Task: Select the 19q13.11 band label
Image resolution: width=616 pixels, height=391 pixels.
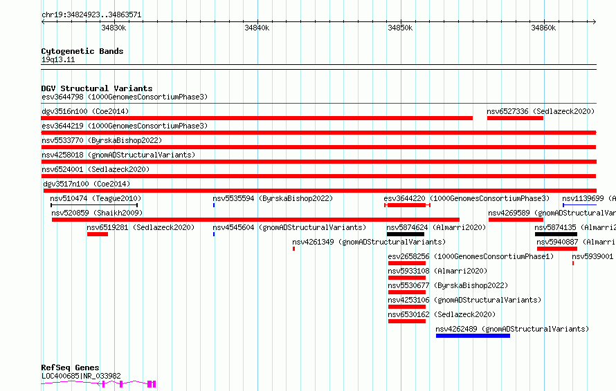Action: coord(58,59)
